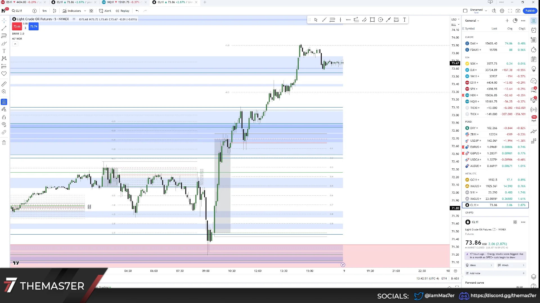540x303 pixels.
Task: Select the rectangle drawing tool in floating toolbar
Action: click(372, 20)
